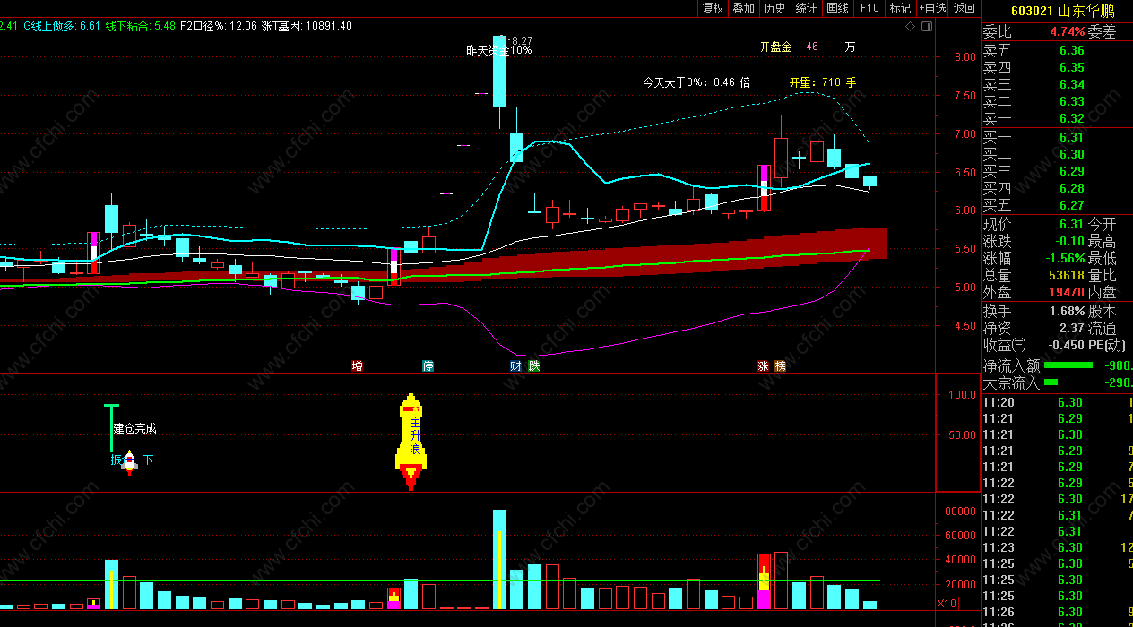This screenshot has height=627, width=1133.
Task: Open the 统计 statistics tool
Action: pos(807,8)
